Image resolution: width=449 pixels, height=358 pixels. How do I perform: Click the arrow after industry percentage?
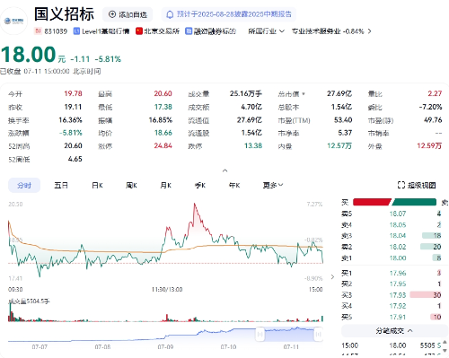point(369,31)
